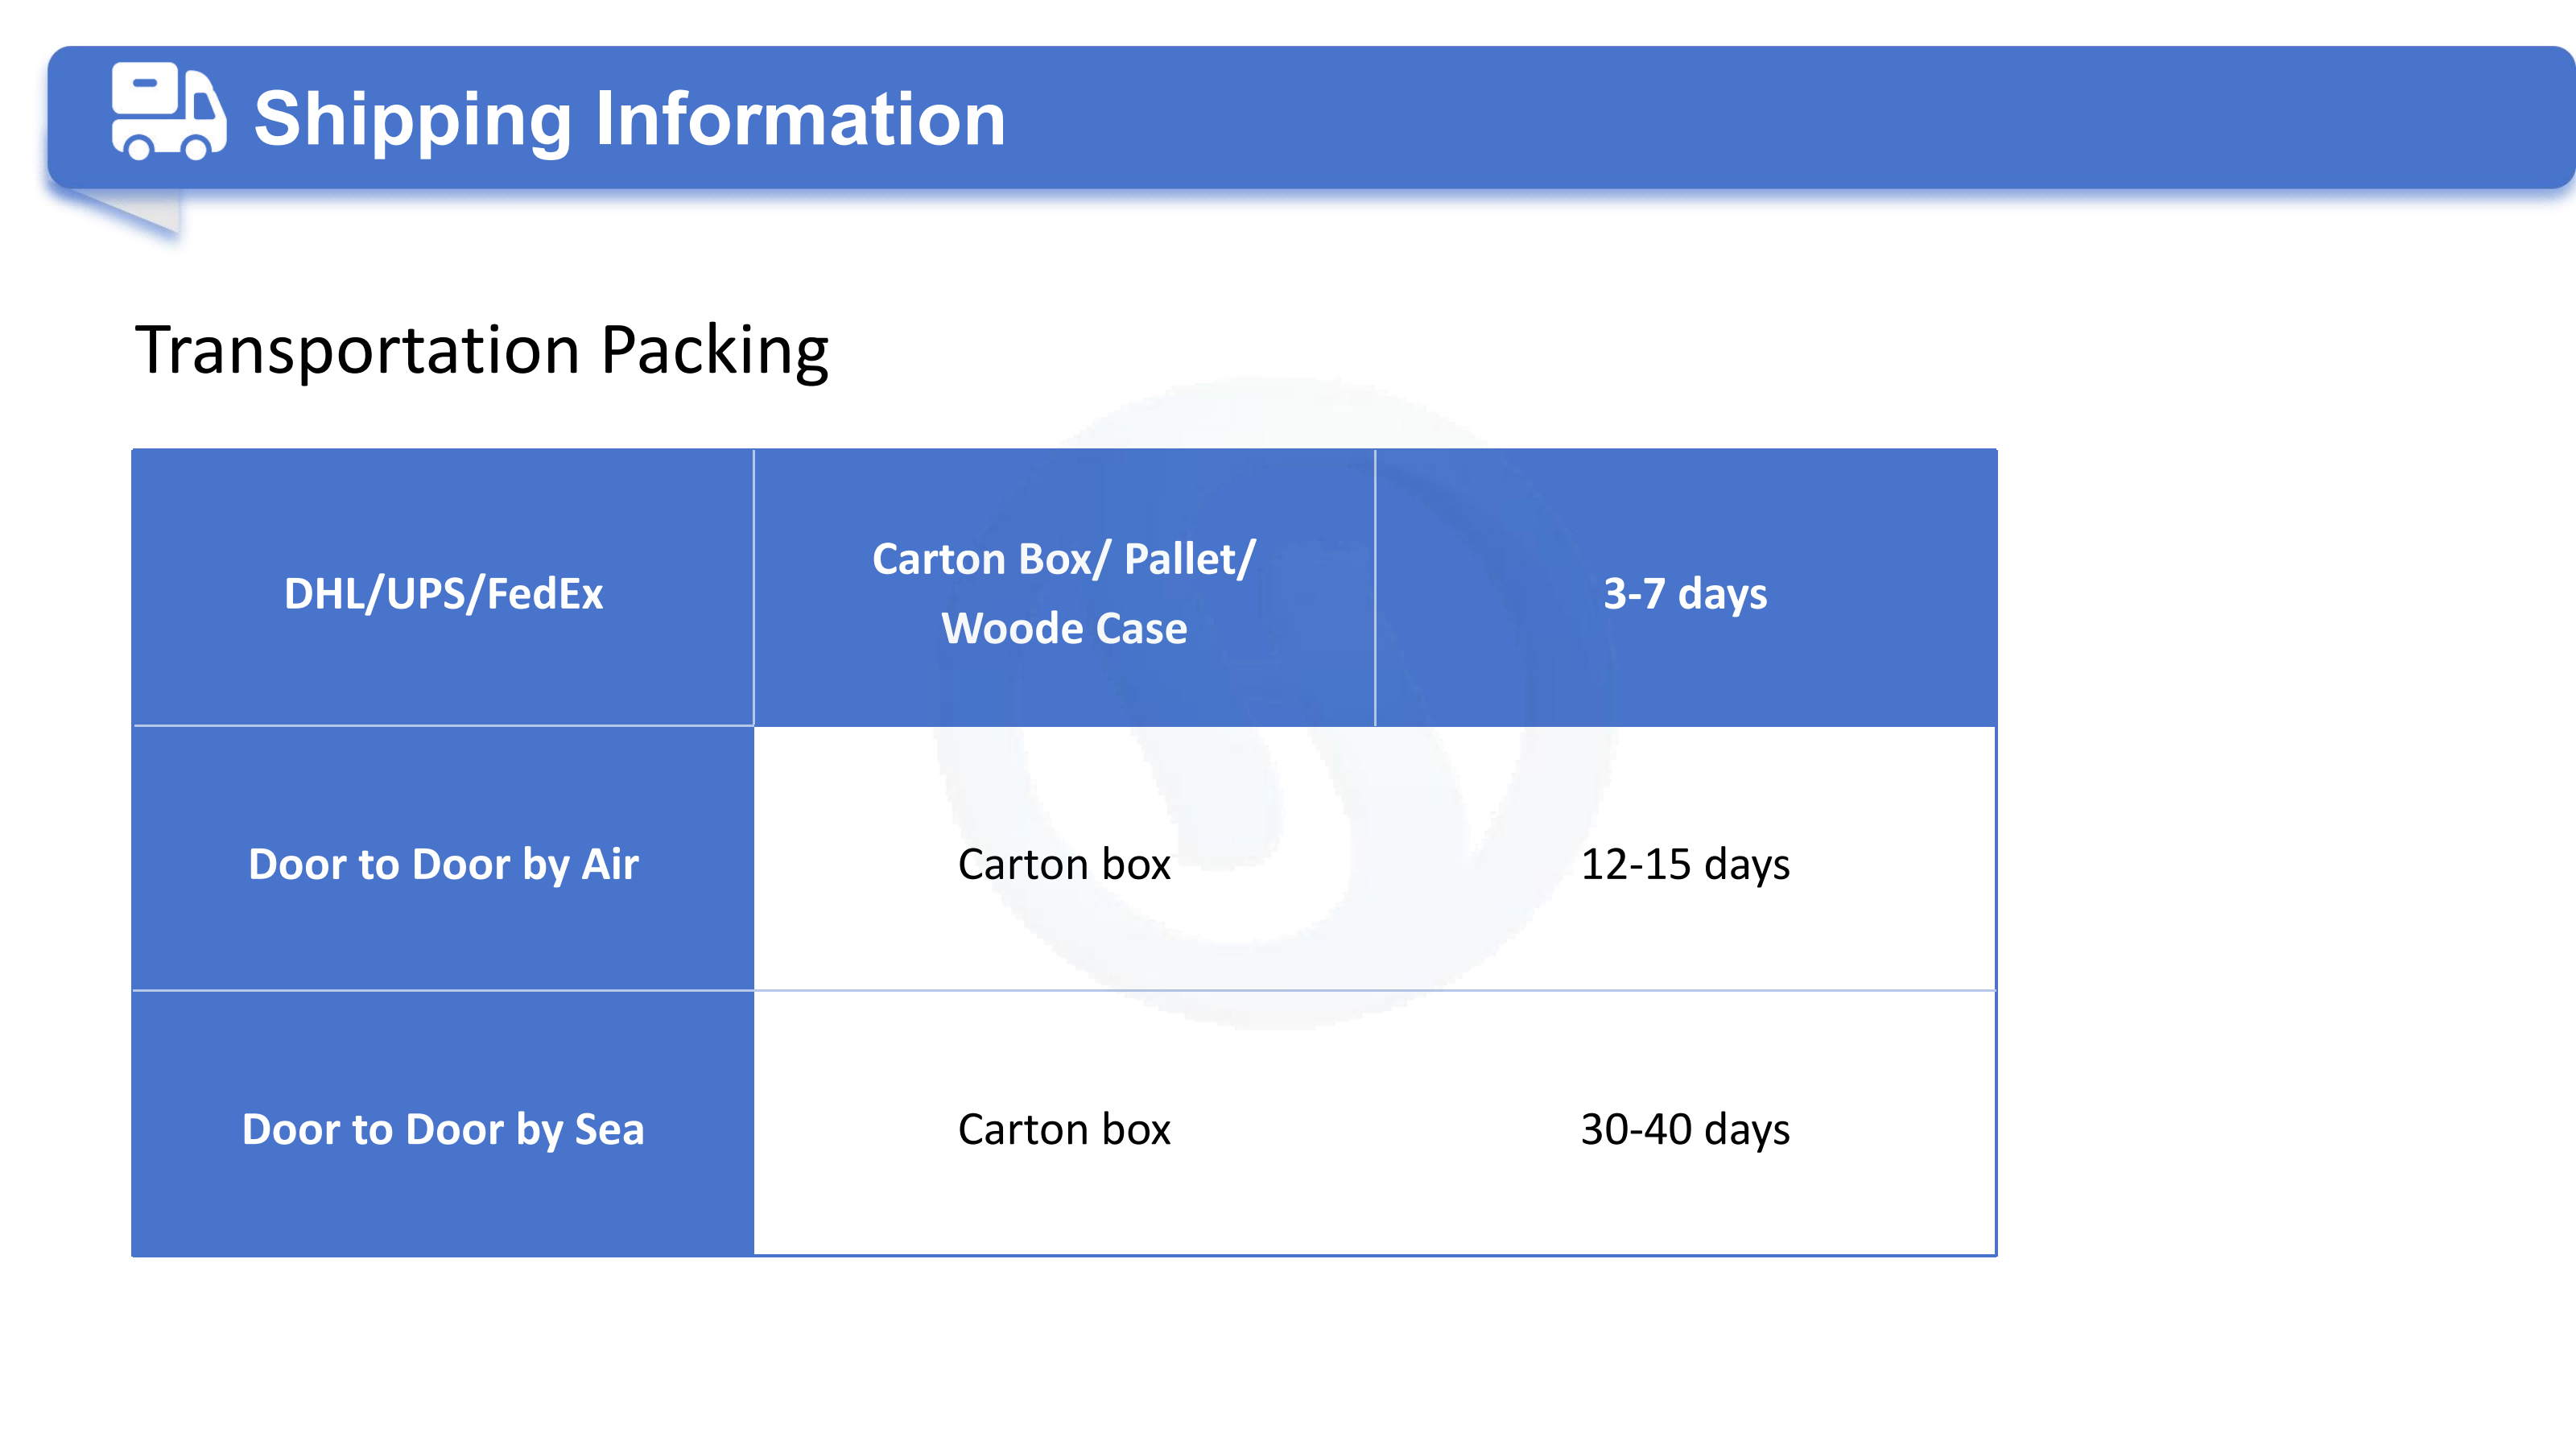Select the "3-7 days" cell
2576x1449 pixels.
[x=1685, y=588]
